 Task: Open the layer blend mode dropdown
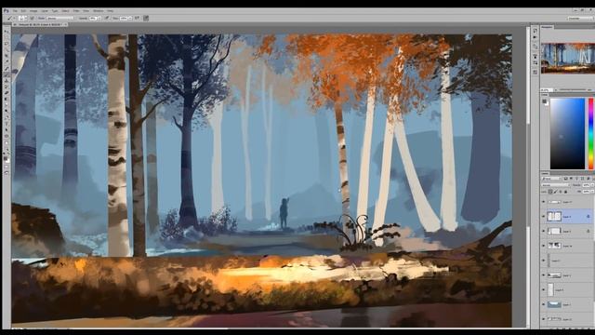point(556,185)
